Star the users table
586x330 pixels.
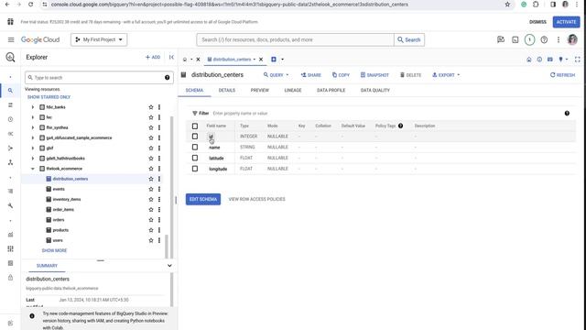tap(151, 240)
